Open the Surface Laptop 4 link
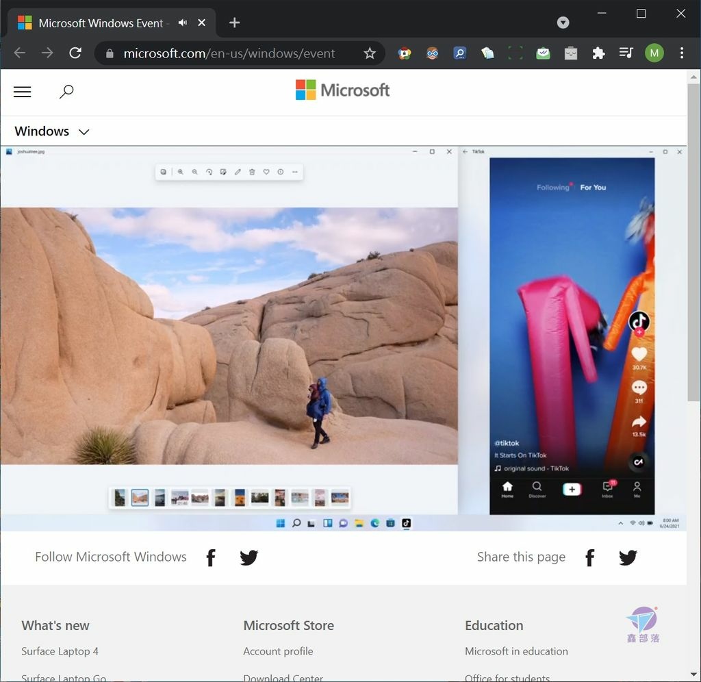Viewport: 701px width, 682px height. [60, 651]
